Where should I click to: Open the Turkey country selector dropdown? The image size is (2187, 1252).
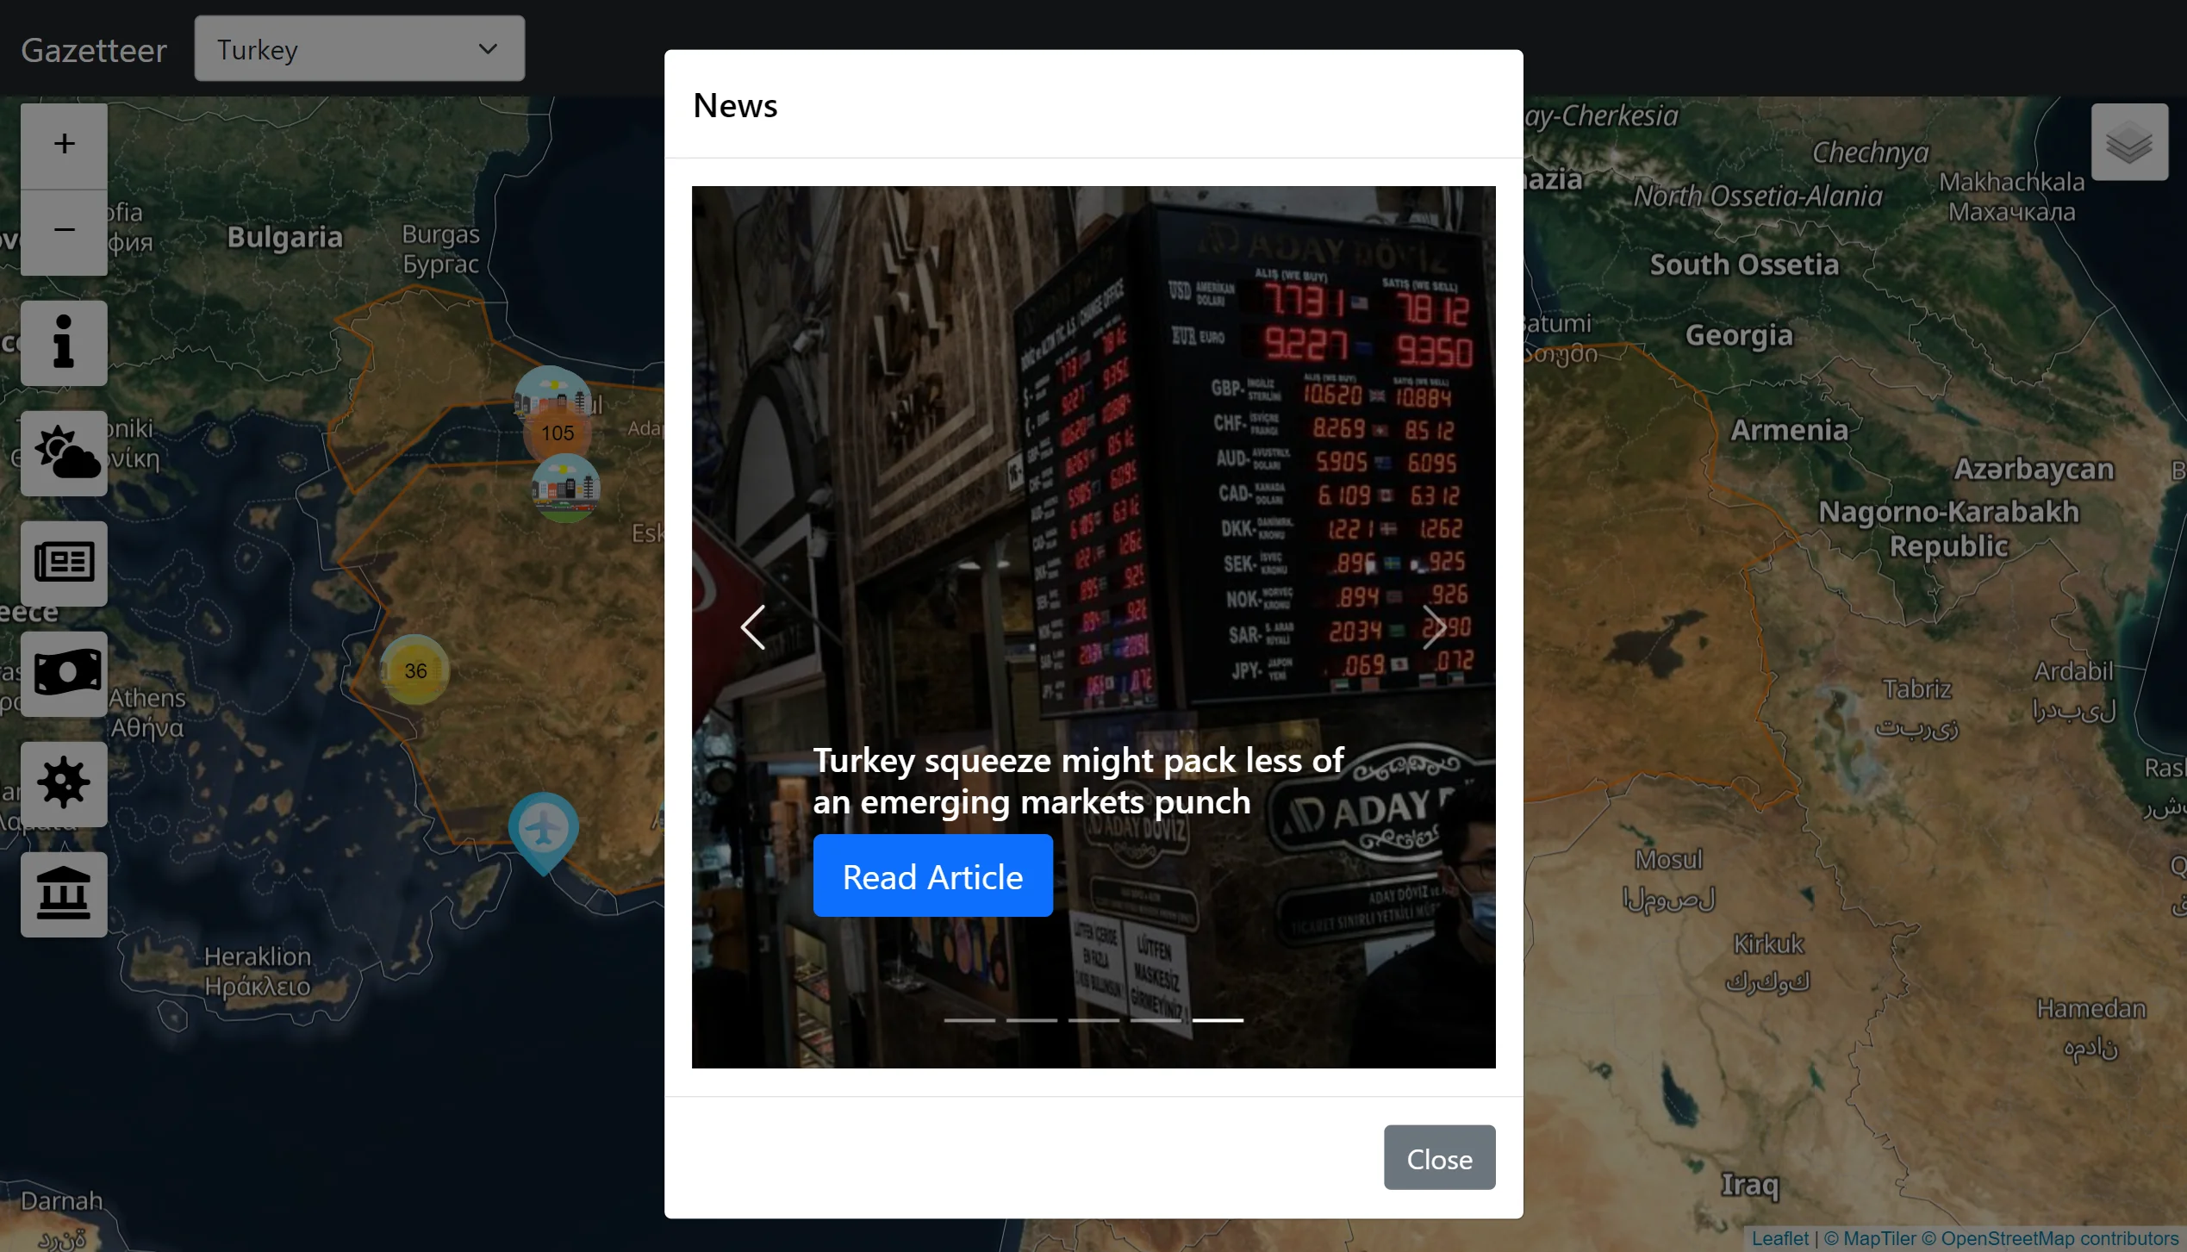(358, 48)
